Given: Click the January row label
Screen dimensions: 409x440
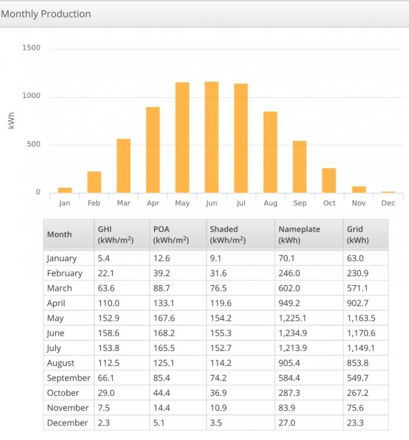Looking at the screenshot, I should pyautogui.click(x=62, y=258).
